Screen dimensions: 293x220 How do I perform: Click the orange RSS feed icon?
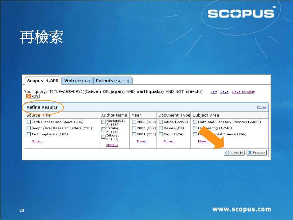[28, 96]
